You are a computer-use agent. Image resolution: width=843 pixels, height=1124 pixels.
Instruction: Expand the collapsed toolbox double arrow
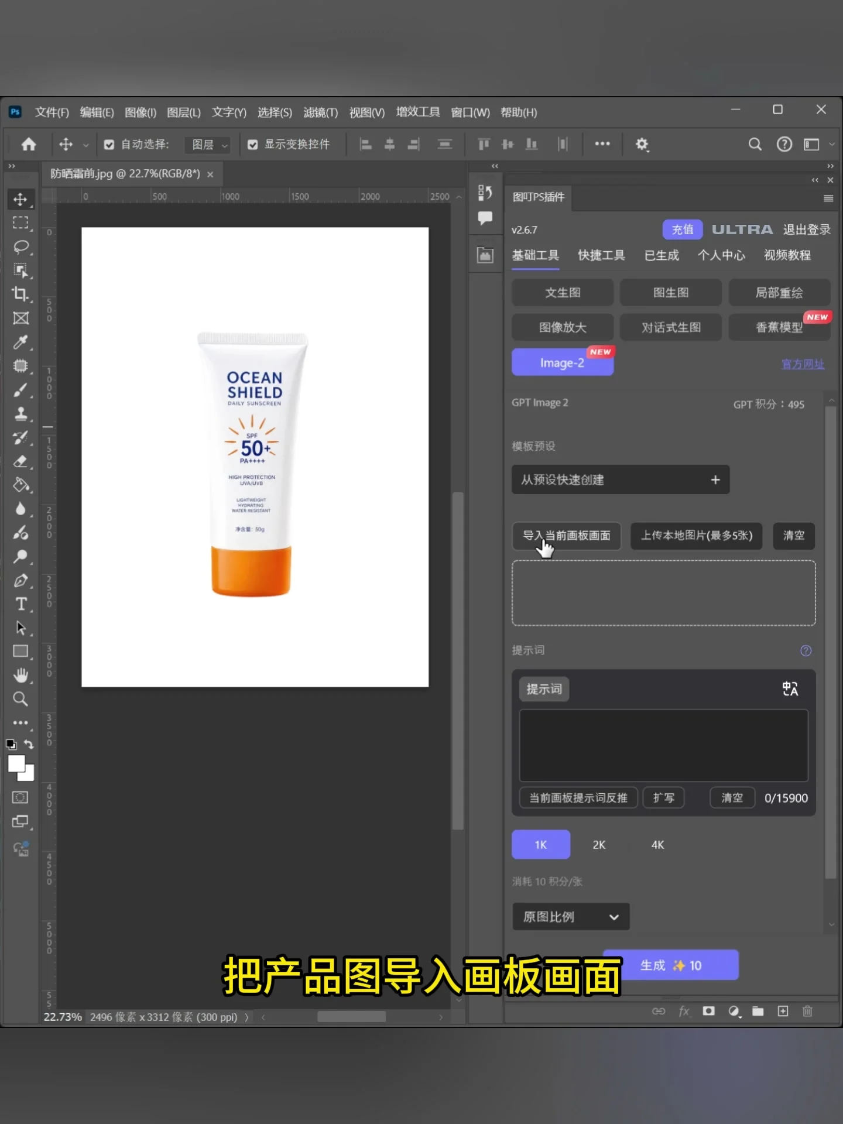pyautogui.click(x=12, y=166)
